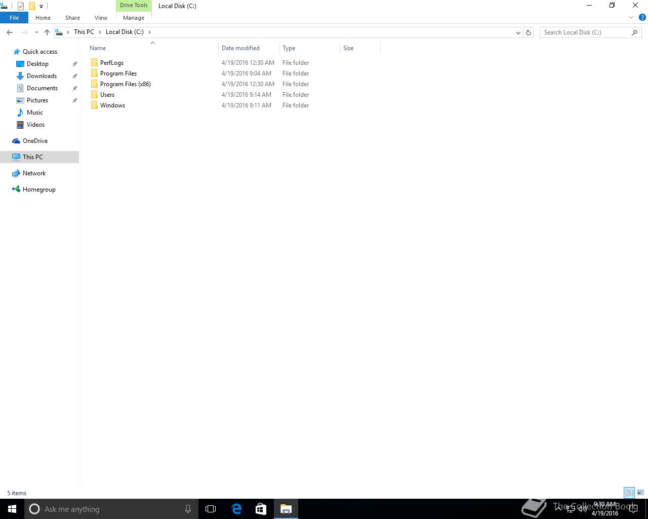The height and width of the screenshot is (519, 648).
Task: Open the Manage ribbon tab
Action: 134,18
